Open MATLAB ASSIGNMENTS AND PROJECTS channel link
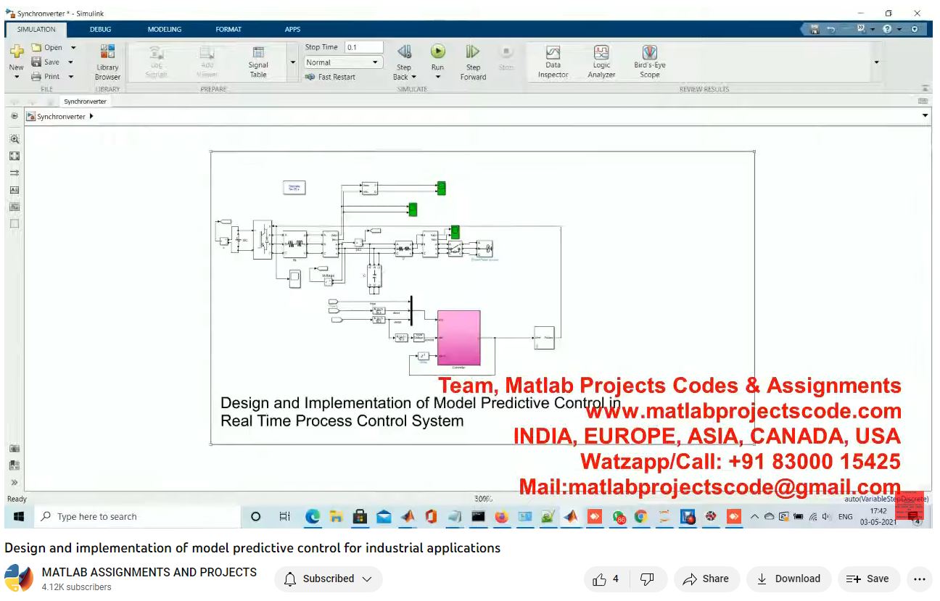The height and width of the screenshot is (601, 940). pos(149,572)
